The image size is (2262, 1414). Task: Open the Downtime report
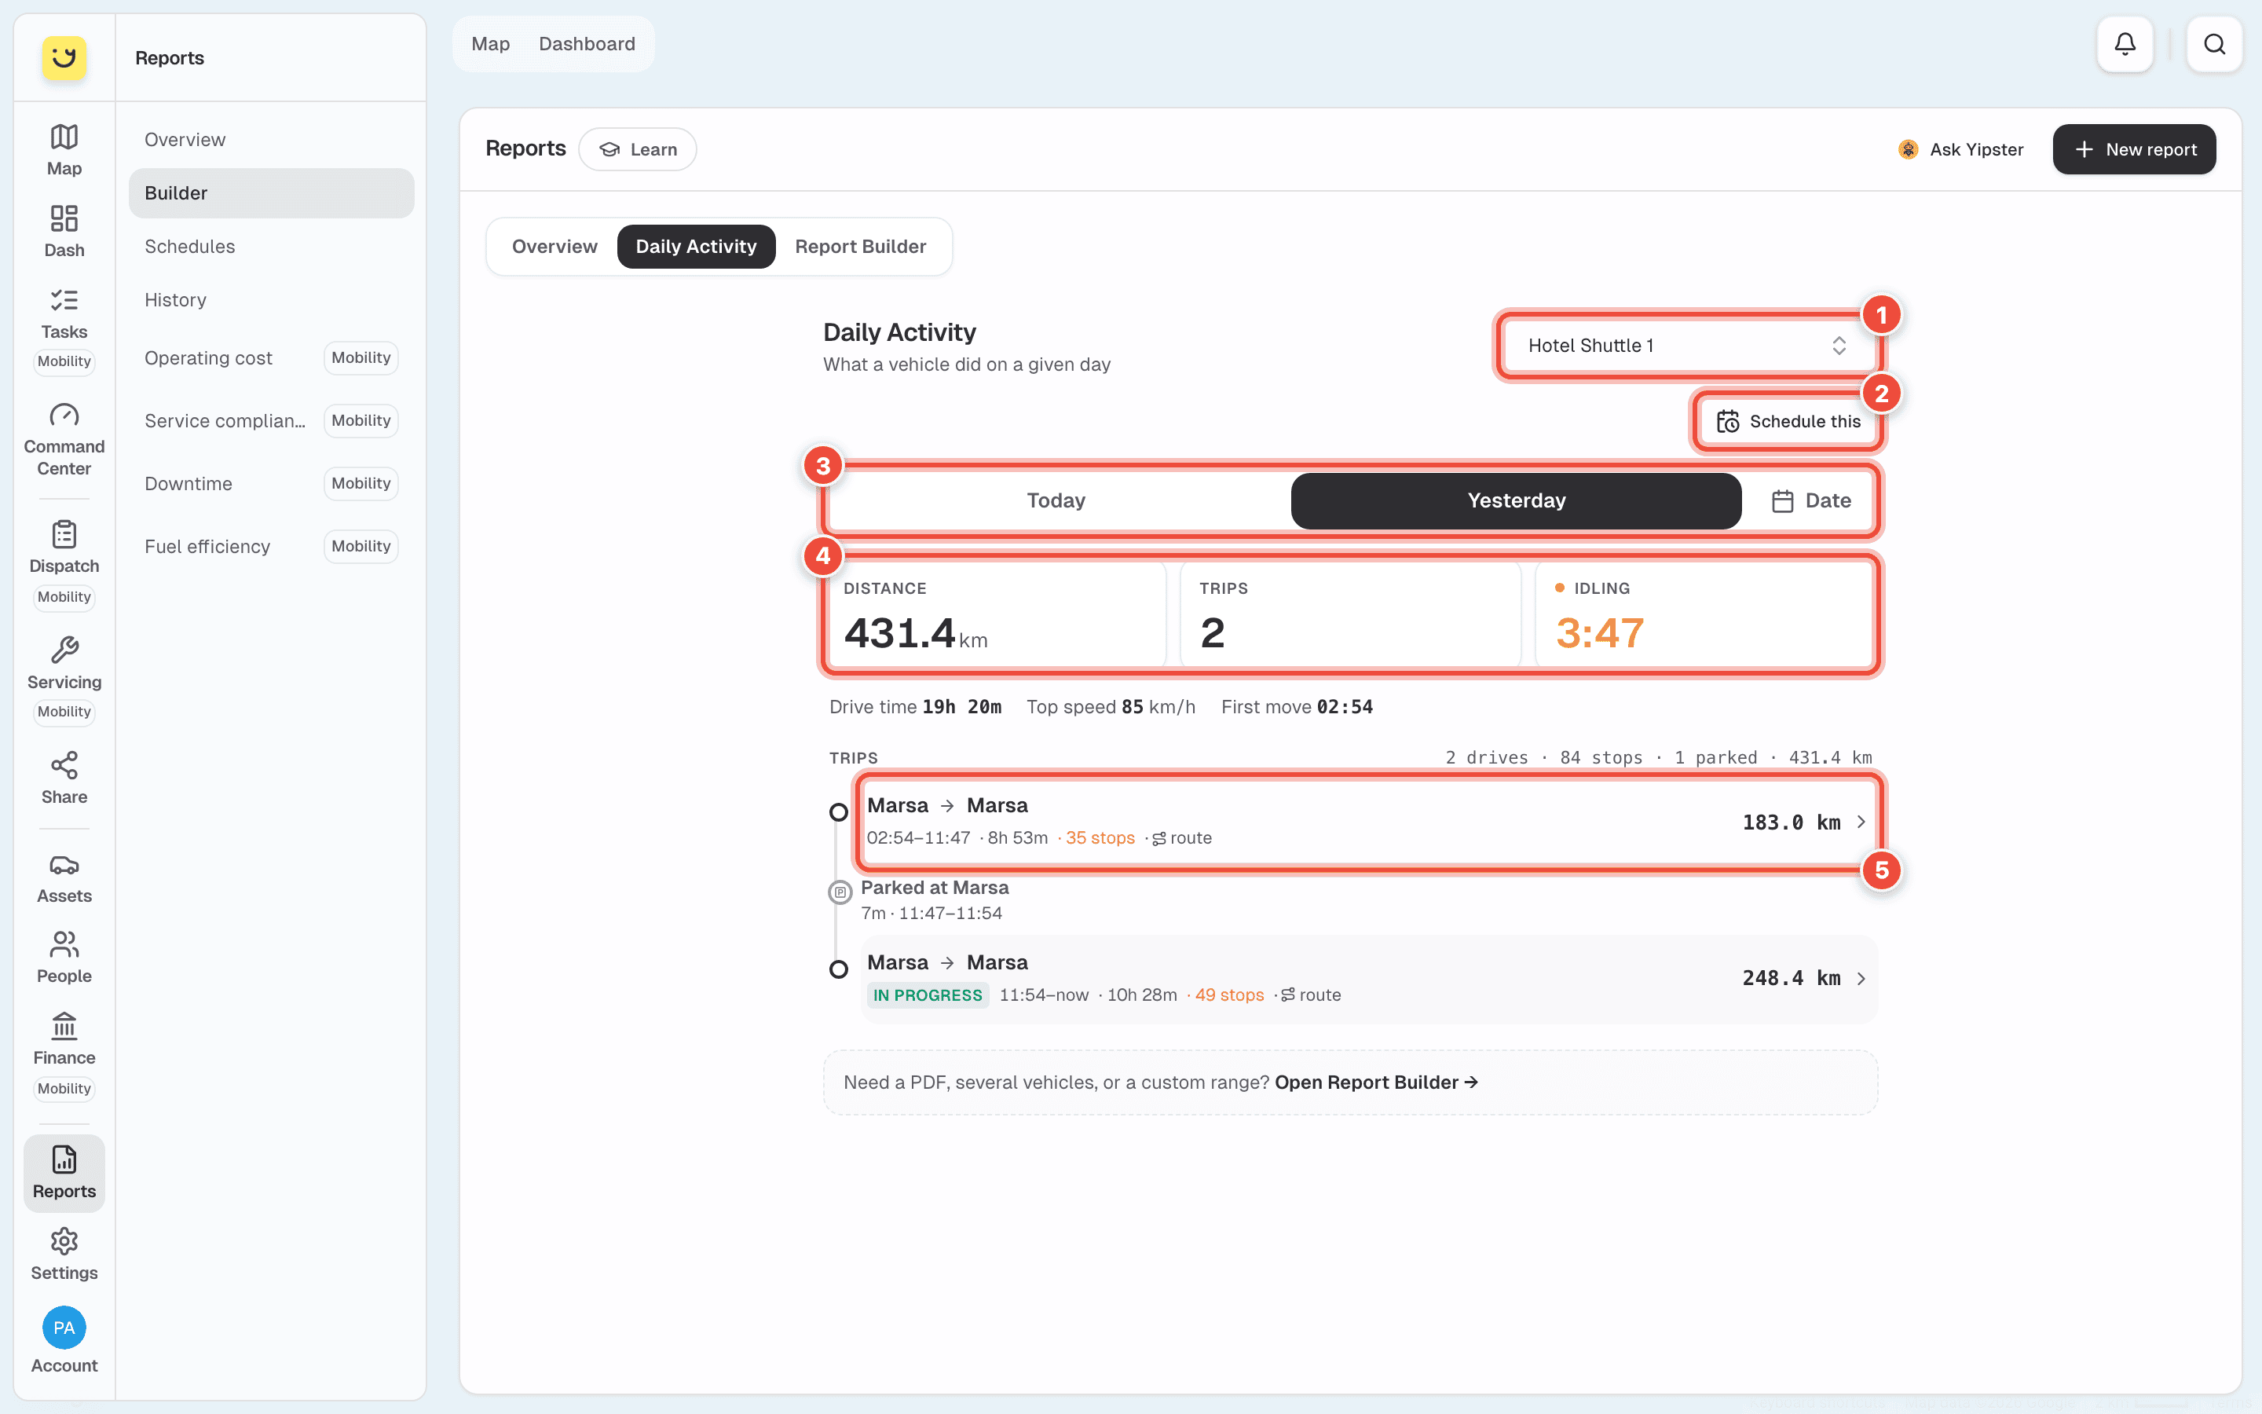click(271, 482)
